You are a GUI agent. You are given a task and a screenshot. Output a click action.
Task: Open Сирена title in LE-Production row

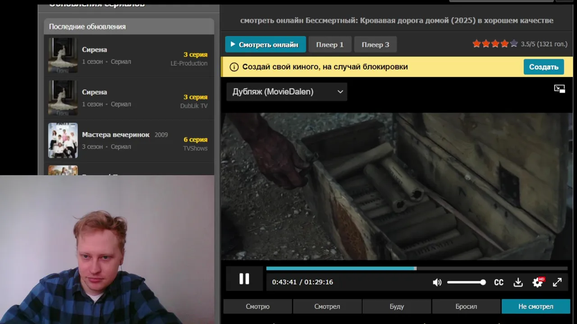pos(95,49)
